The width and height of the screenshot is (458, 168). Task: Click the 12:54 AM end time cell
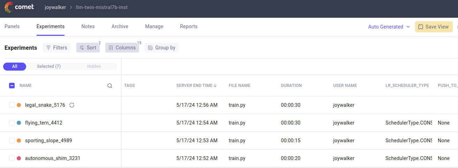[x=197, y=123]
